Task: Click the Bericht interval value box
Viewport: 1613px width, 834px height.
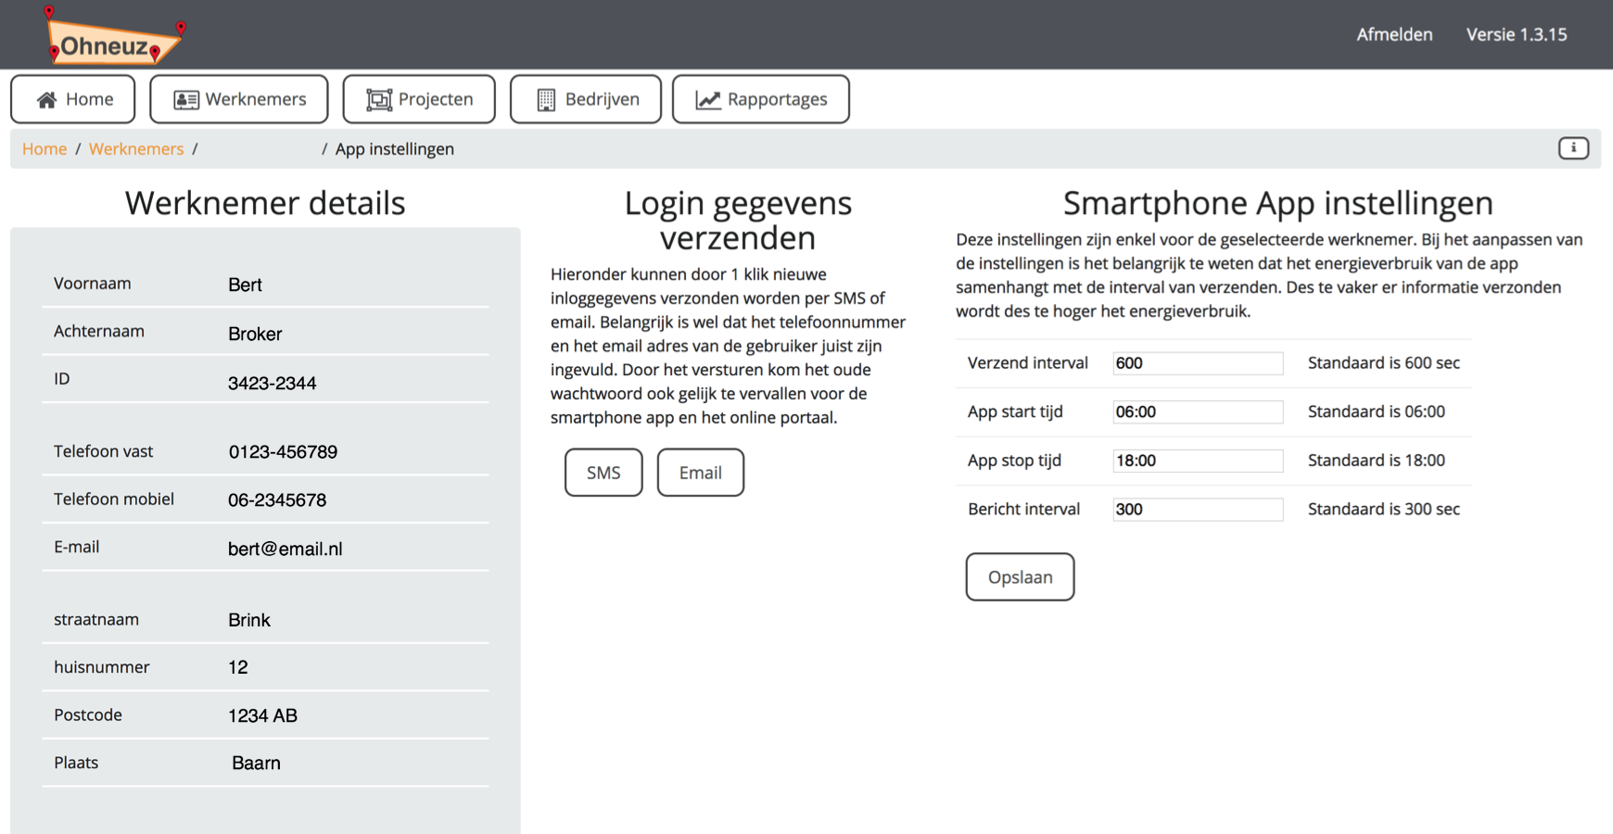Action: [x=1197, y=509]
